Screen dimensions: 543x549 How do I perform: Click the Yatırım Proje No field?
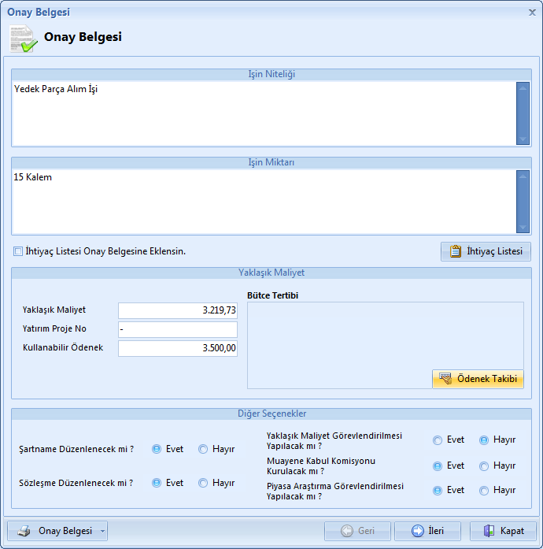tap(177, 329)
